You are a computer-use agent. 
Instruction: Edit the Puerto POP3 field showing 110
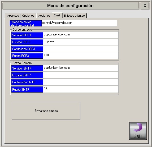pyautogui.click(x=81, y=56)
